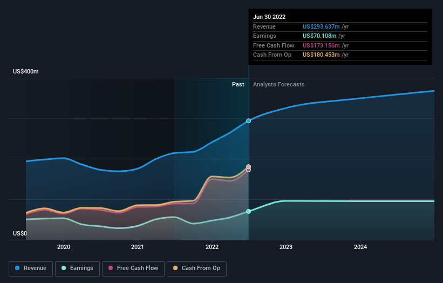443x283 pixels.
Task: Click the US$0 y-axis label
Action: coord(20,233)
